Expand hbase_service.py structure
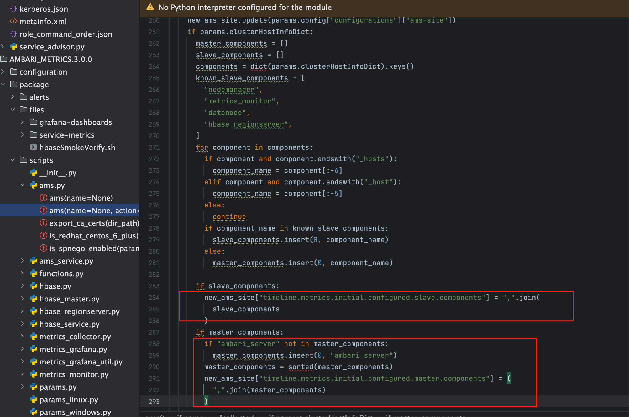629x417 pixels. (x=23, y=324)
